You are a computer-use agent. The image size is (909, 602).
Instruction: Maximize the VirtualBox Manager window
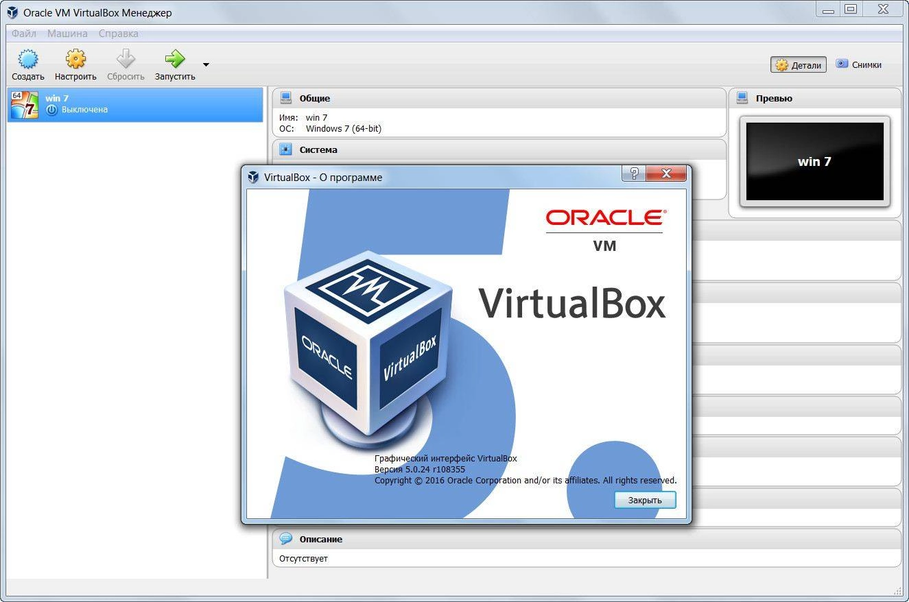[x=851, y=9]
